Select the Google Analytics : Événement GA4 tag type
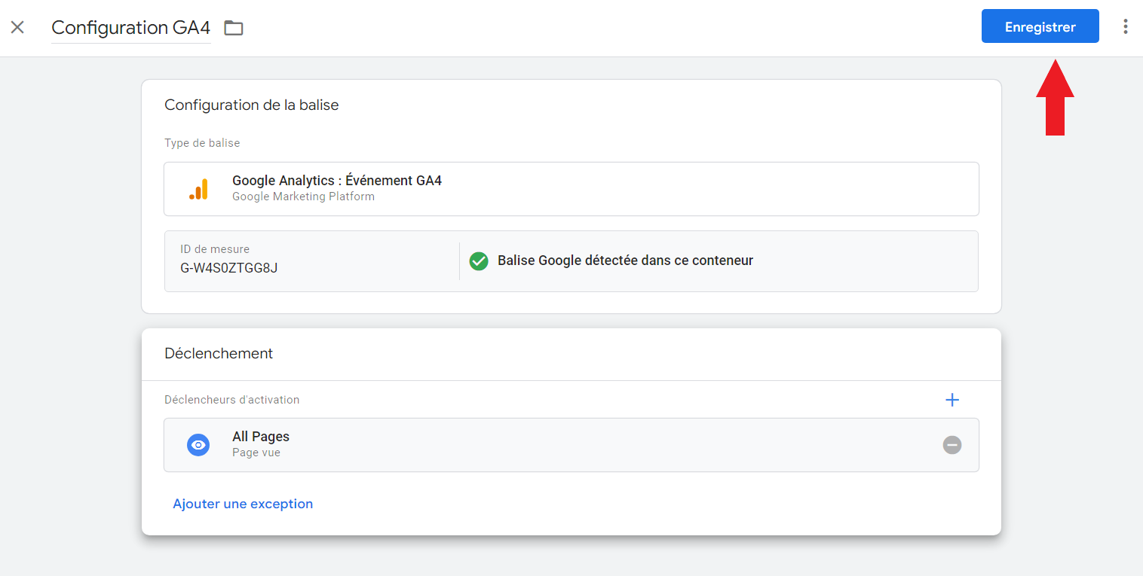Screen dimensions: 1143x576 (571, 189)
